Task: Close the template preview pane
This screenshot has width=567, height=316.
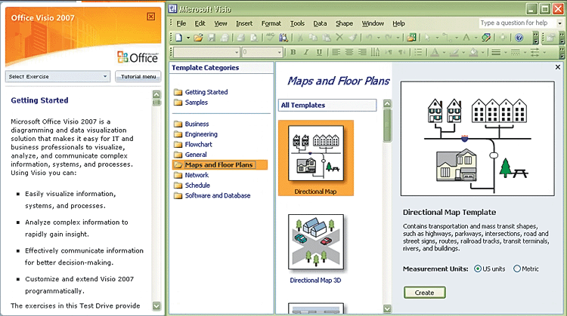Action: click(x=558, y=67)
